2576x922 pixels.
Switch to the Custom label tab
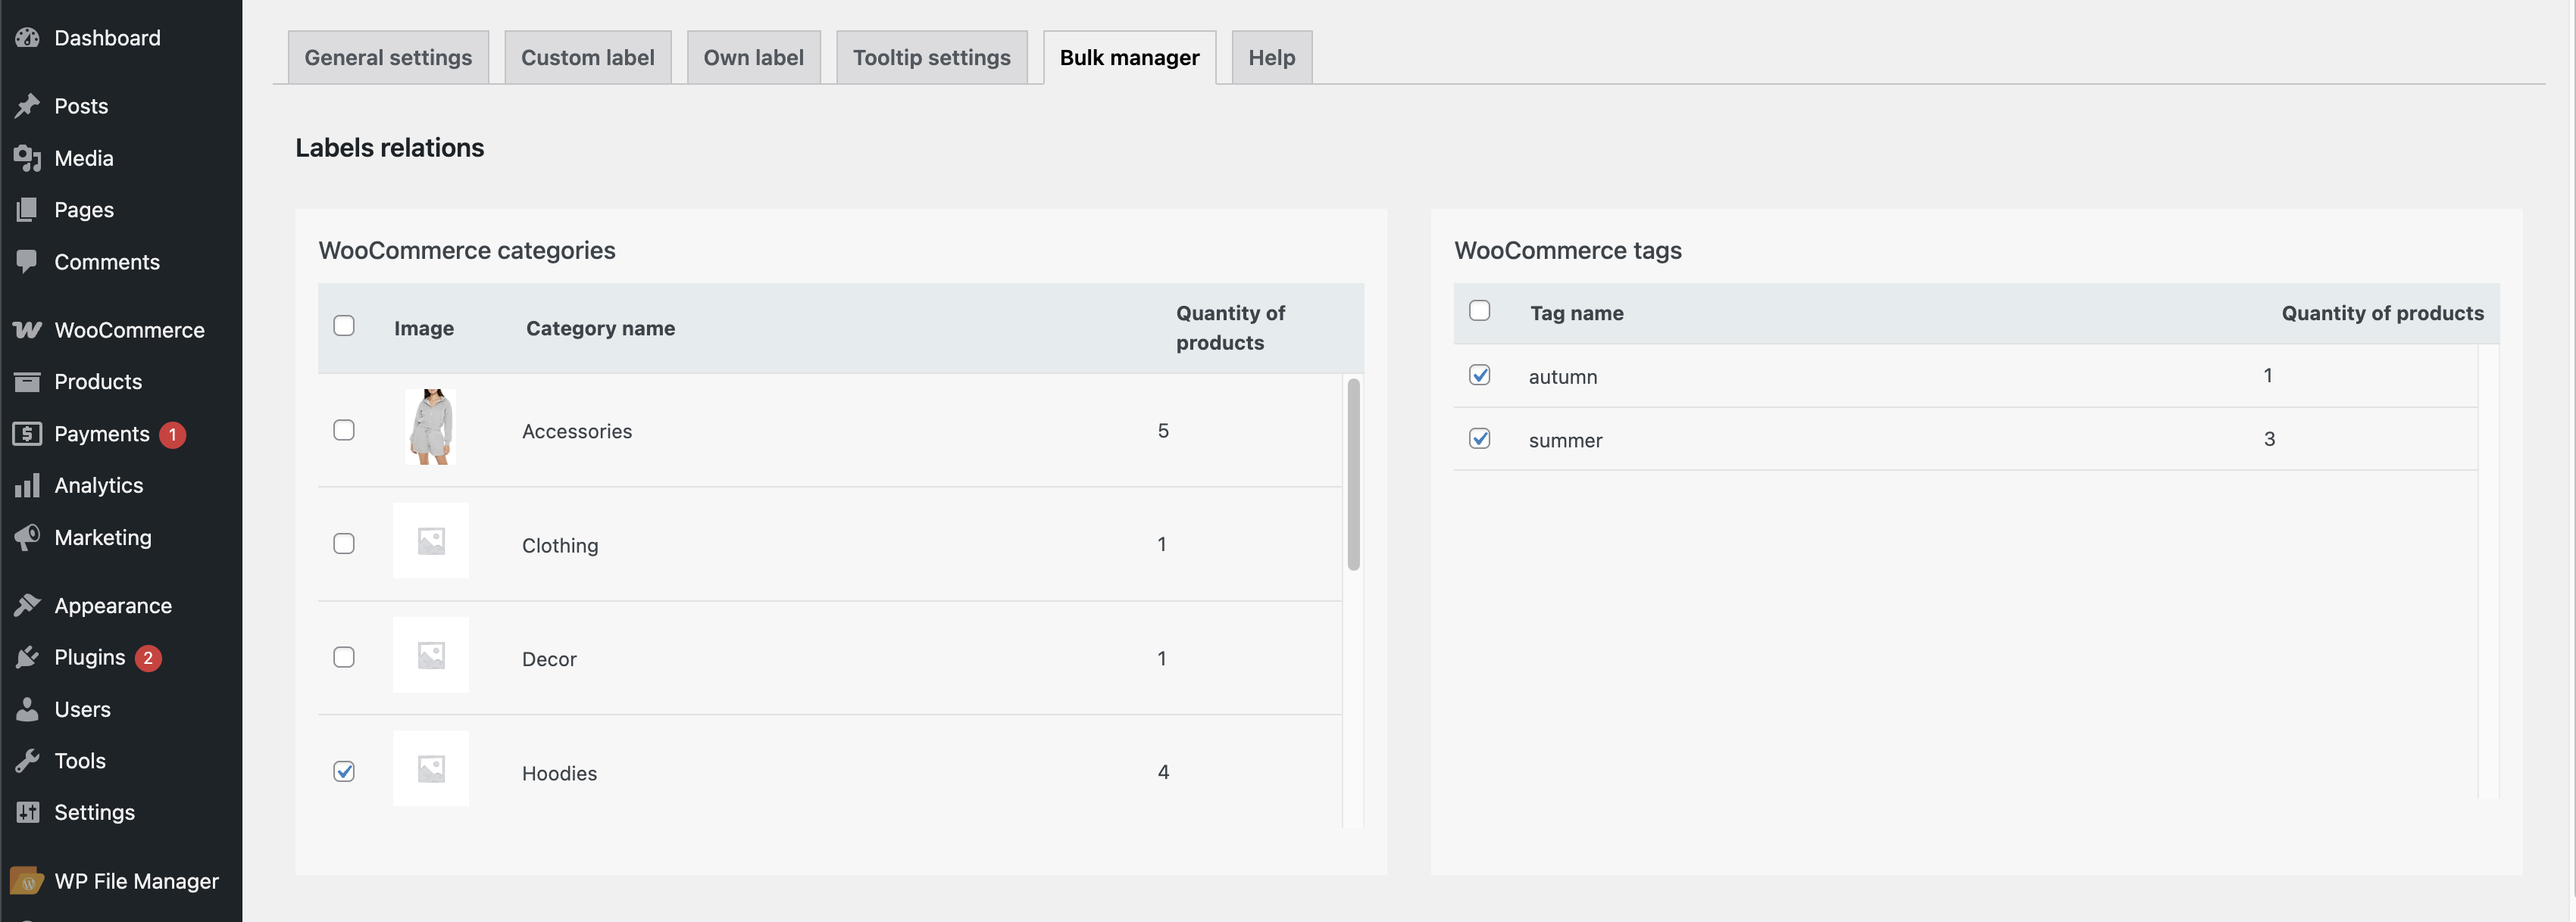point(588,58)
